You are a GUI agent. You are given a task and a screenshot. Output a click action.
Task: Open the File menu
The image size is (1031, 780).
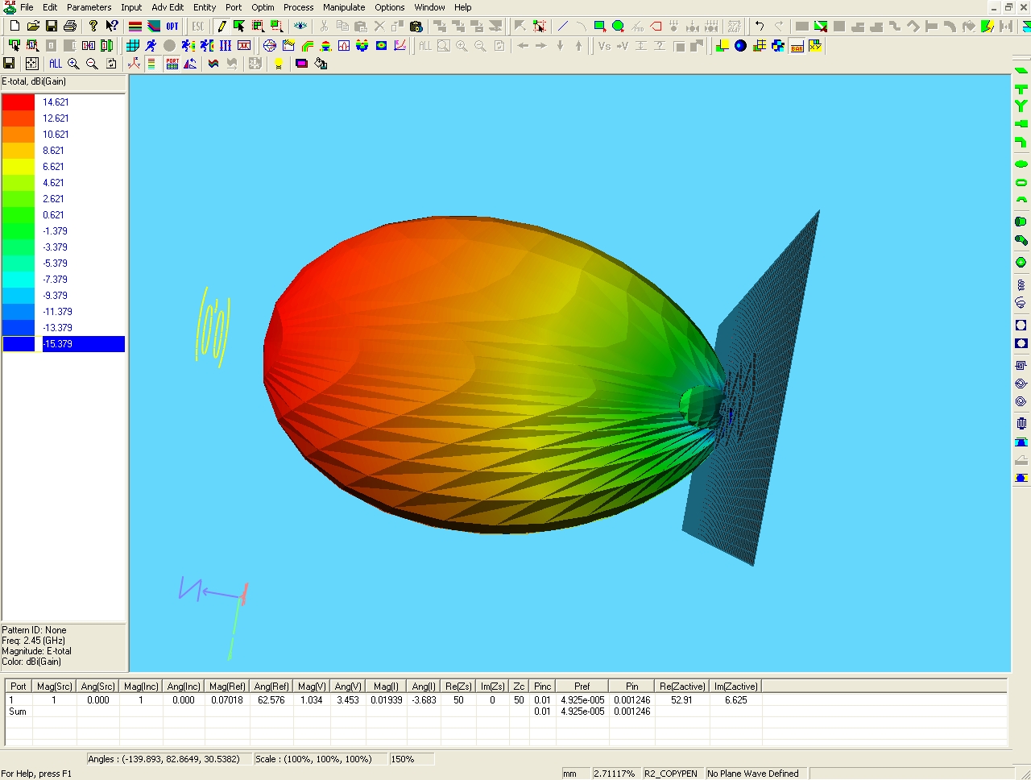coord(27,7)
